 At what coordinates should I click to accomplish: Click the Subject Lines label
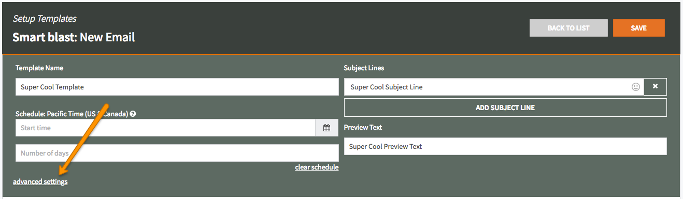364,68
